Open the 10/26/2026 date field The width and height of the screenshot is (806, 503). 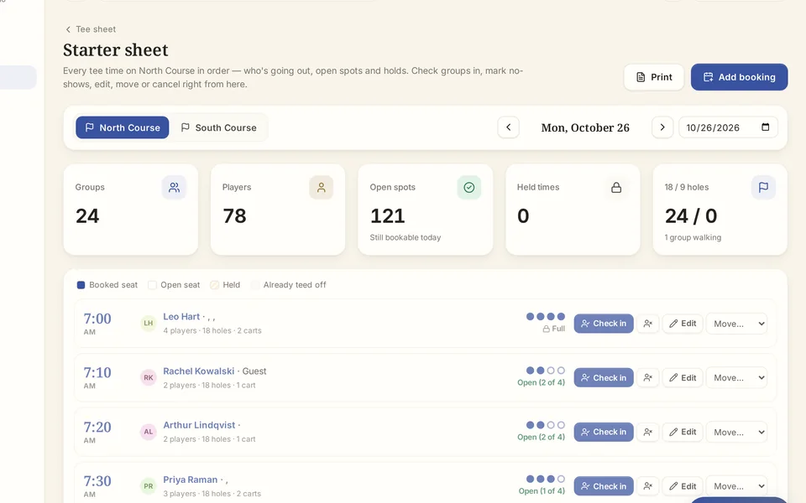point(728,127)
